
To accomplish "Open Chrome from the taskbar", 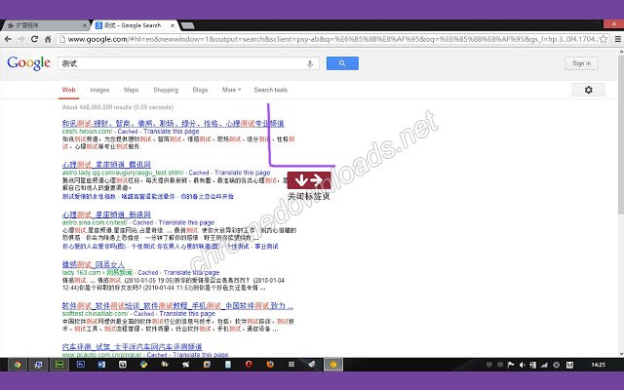I will click(x=18, y=365).
